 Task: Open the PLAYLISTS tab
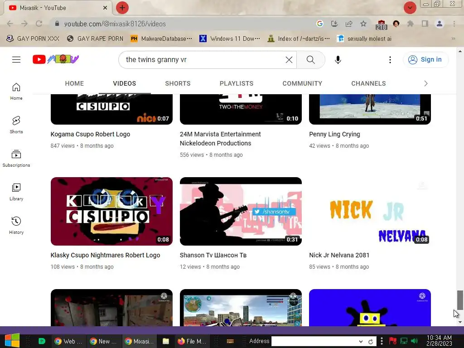tap(237, 83)
